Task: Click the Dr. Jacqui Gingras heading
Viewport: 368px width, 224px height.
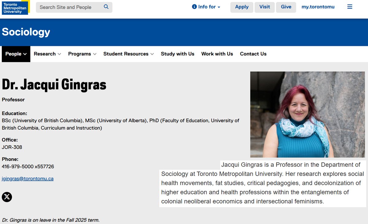Action: 54,85
